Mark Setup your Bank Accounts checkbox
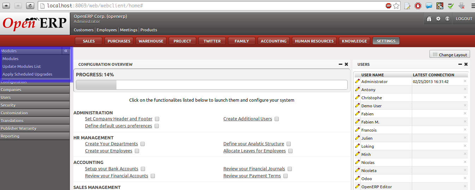475x190 pixels. 143,169
